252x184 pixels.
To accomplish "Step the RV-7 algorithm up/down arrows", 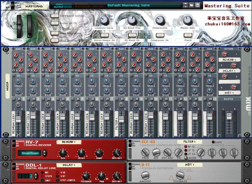I will [x=45, y=153].
